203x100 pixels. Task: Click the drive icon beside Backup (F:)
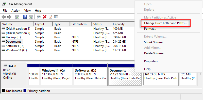point(4,37)
